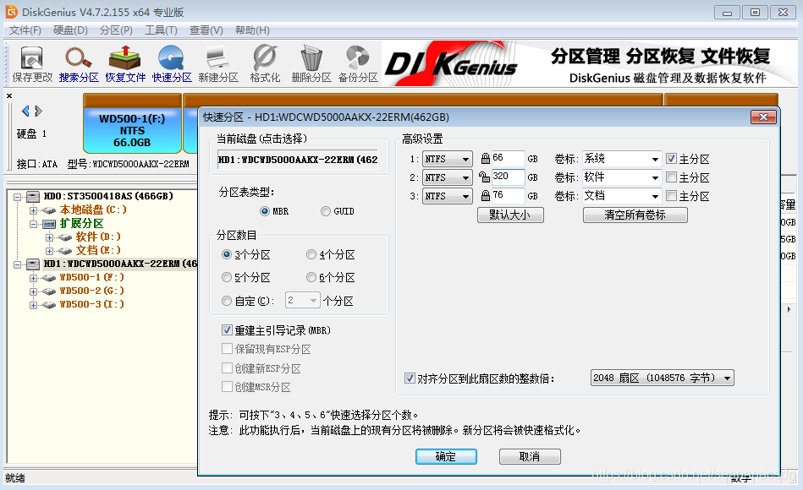Select the 自定(C) custom count radio button
Viewport: 803px width, 490px height.
point(227,301)
